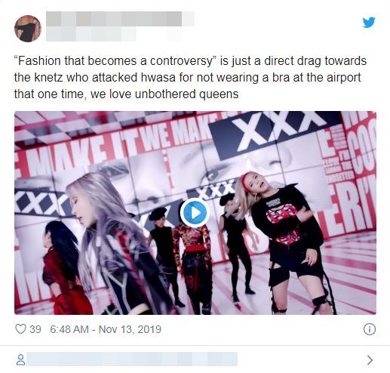Viewport: 390px width, 373px height.
Task: Click the blurred link beside the person icon
Action: (x=132, y=359)
